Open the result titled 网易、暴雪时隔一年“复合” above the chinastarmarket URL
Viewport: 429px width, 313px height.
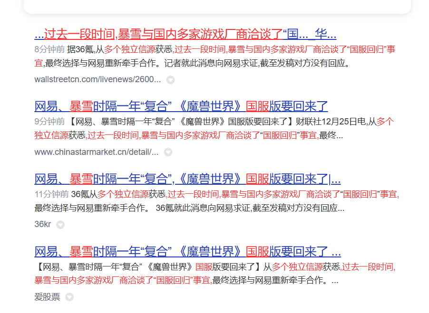pos(181,106)
